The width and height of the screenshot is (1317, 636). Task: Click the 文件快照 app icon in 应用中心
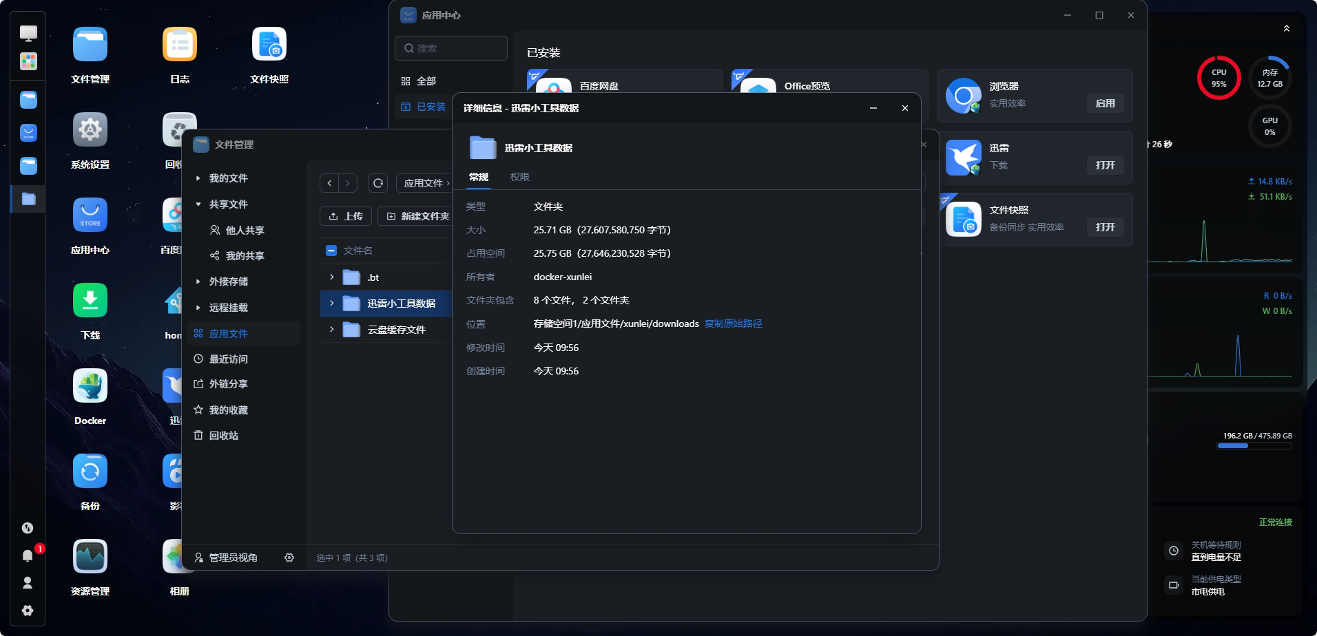click(x=964, y=220)
